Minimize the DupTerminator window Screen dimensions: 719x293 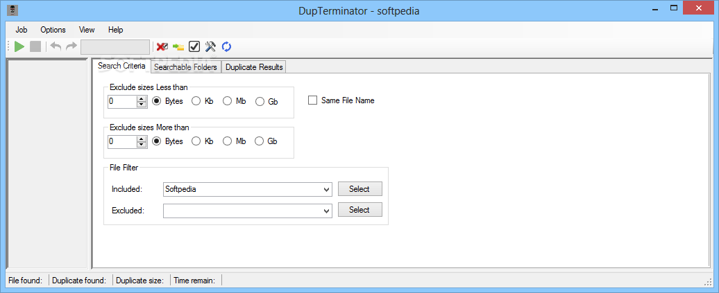pyautogui.click(x=654, y=8)
